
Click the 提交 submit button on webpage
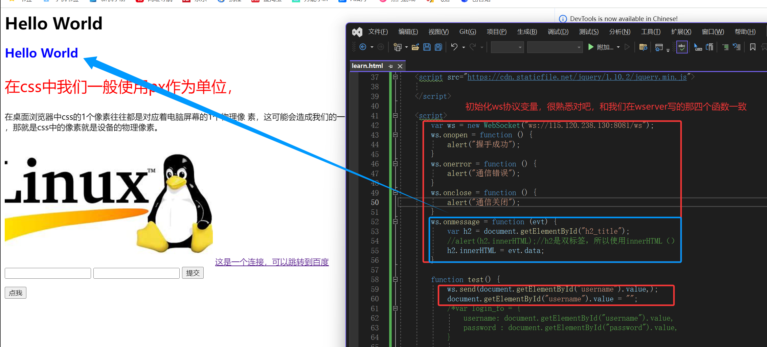click(x=193, y=273)
